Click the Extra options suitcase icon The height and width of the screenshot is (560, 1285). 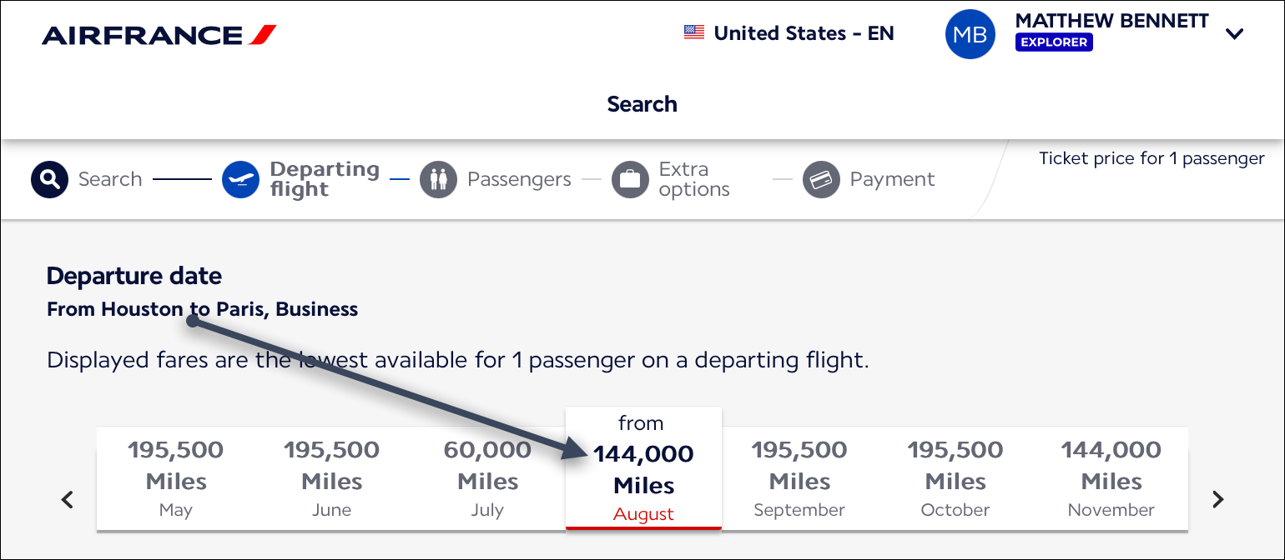click(x=630, y=179)
